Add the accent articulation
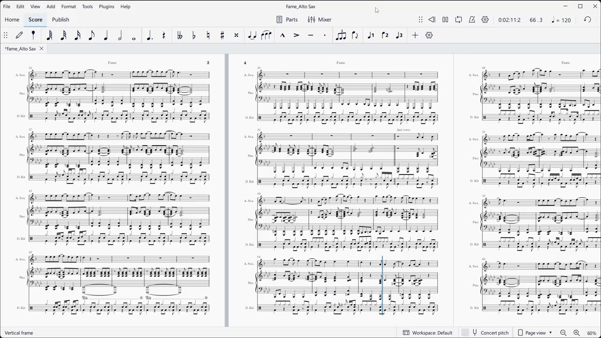601x338 pixels. click(x=296, y=35)
